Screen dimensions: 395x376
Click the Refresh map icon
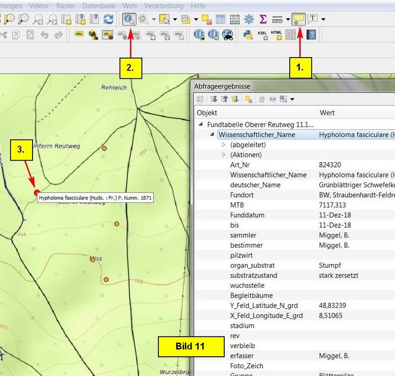[108, 19]
